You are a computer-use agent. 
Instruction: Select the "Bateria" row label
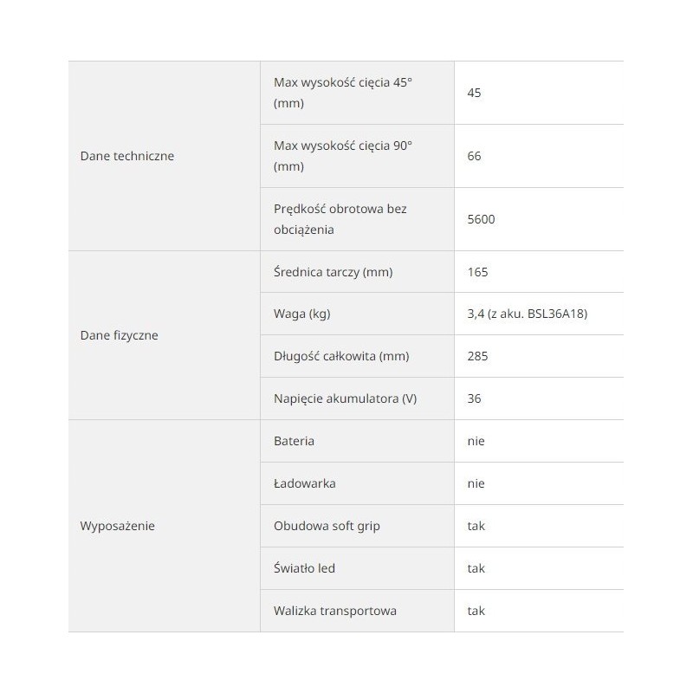point(294,442)
